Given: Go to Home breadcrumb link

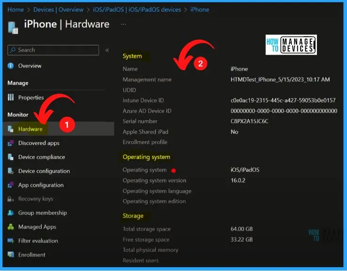Looking at the screenshot, I should 15,9.
